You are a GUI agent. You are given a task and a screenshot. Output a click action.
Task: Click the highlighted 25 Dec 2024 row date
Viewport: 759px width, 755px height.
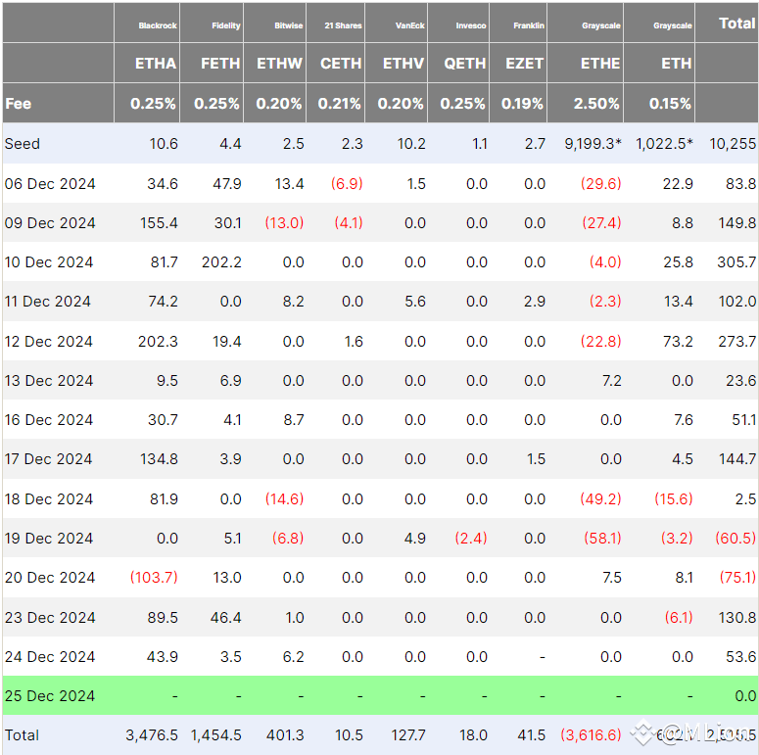pyautogui.click(x=50, y=696)
